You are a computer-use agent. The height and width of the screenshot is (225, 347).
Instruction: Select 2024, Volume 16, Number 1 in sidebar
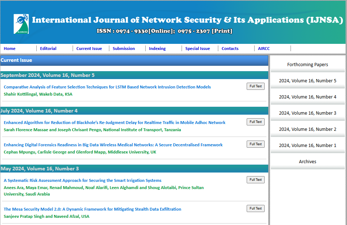tap(307, 145)
